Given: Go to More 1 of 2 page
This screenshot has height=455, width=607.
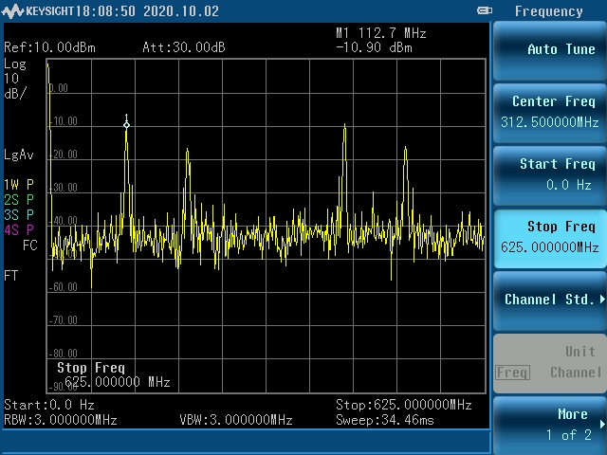Looking at the screenshot, I should (x=549, y=426).
